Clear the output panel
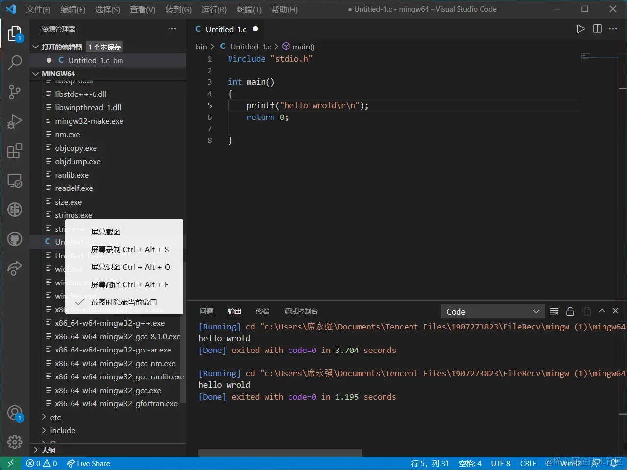This screenshot has width=627, height=470. [554, 311]
